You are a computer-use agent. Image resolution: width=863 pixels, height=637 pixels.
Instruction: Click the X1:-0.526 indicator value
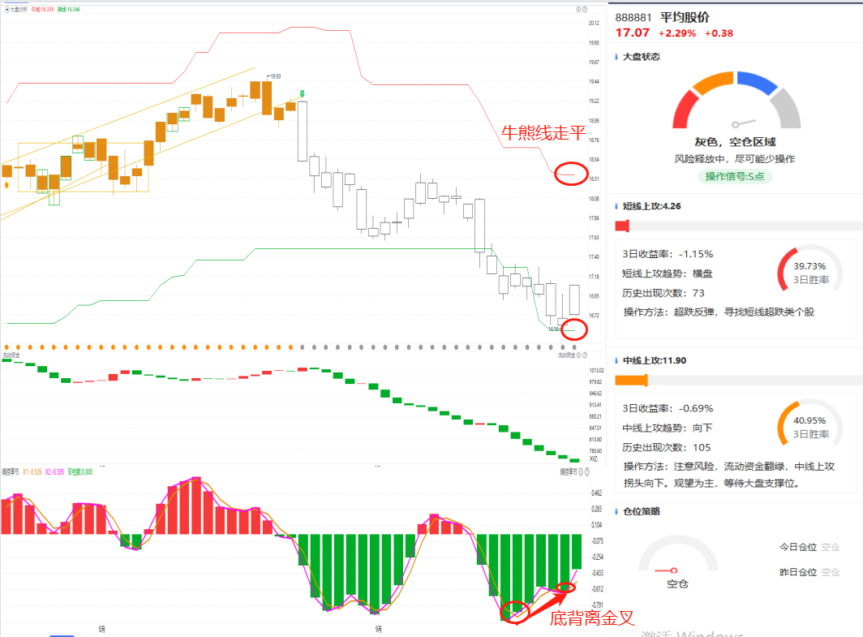[32, 471]
